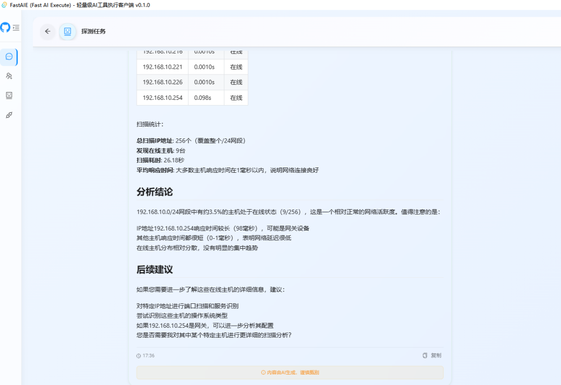This screenshot has height=385, width=561.
Task: Click the 发现在线主机 9台 line
Action: 161,150
